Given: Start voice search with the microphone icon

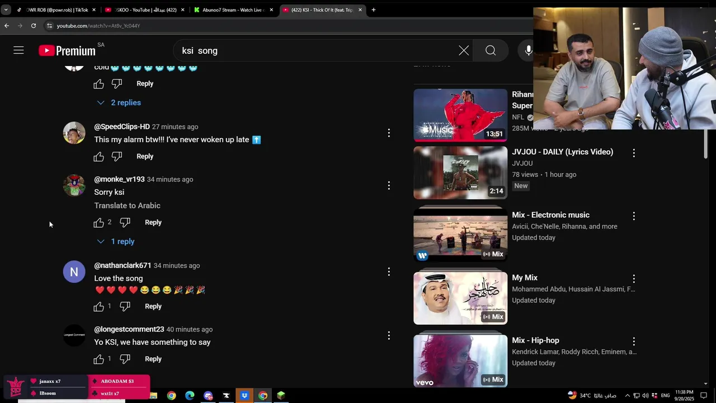Looking at the screenshot, I should [x=528, y=50].
